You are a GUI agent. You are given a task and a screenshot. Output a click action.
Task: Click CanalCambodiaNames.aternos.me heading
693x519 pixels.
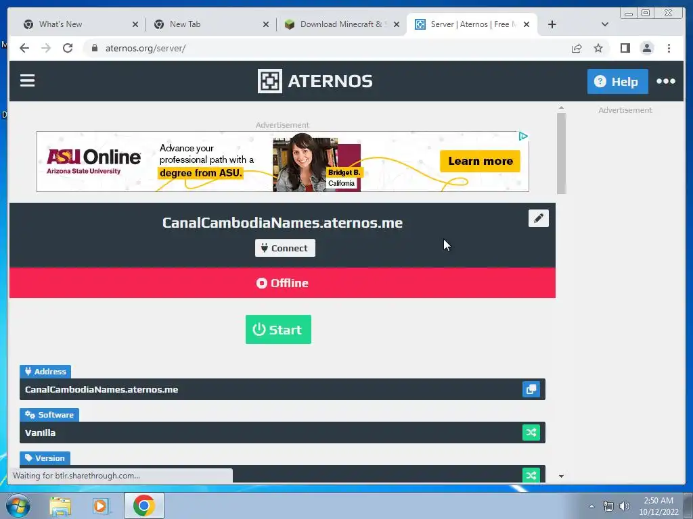click(x=282, y=223)
